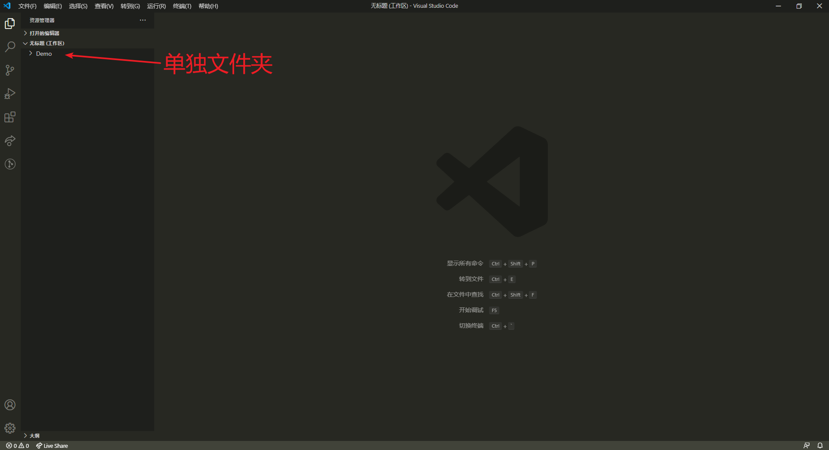Viewport: 829px width, 450px height.
Task: Open the Manage settings gear icon
Action: (x=10, y=428)
